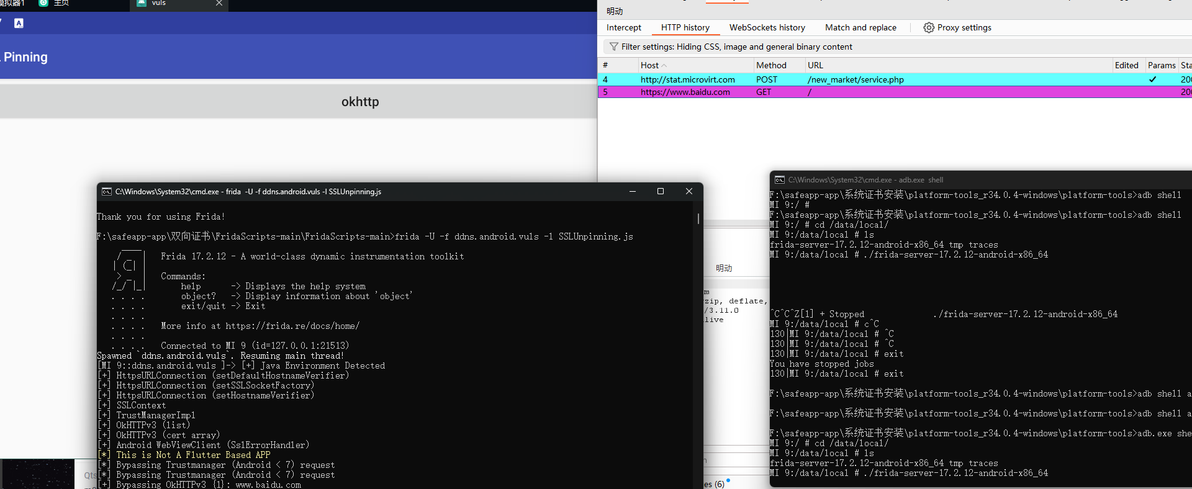Sort history by Params column

pos(1162,65)
